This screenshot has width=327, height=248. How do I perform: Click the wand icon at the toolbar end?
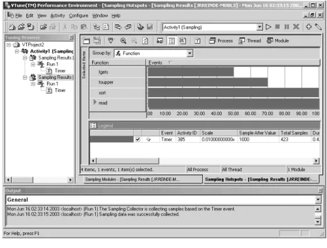(x=318, y=27)
